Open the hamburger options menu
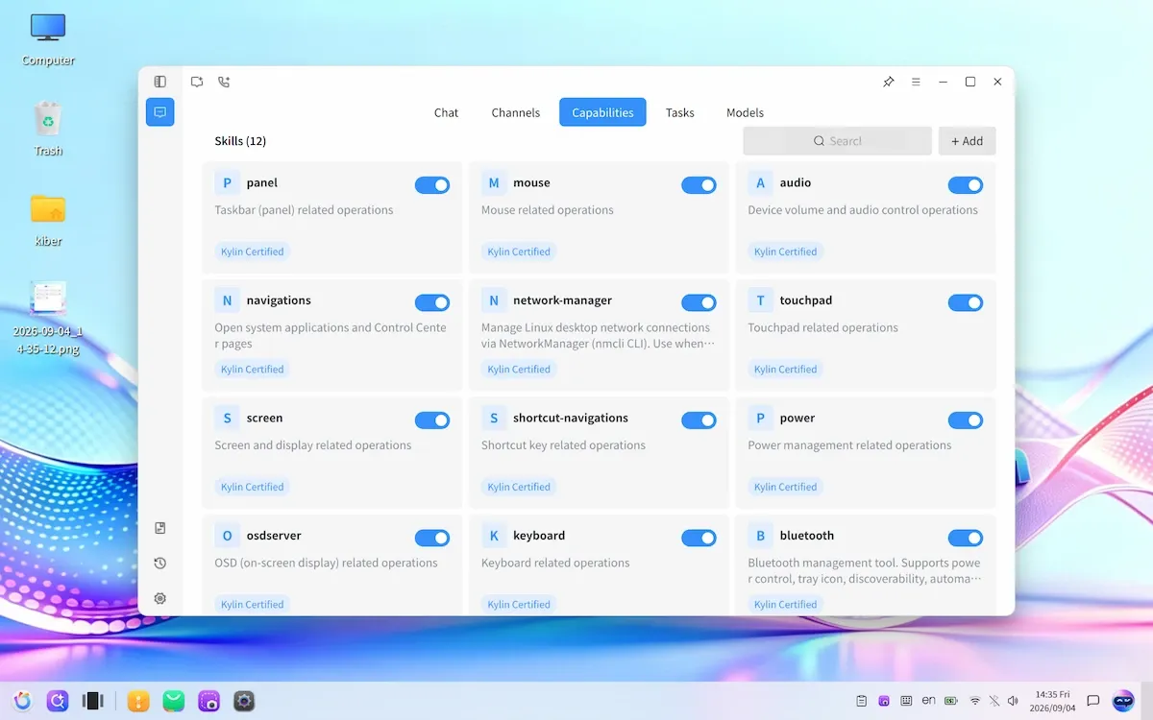 tap(916, 82)
